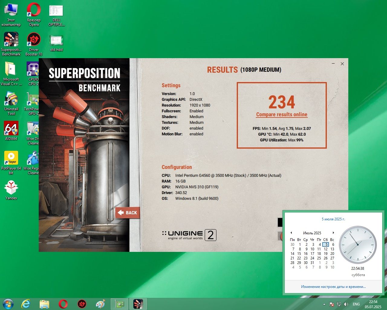Open Paint from the taskbar

pyautogui.click(x=100, y=304)
